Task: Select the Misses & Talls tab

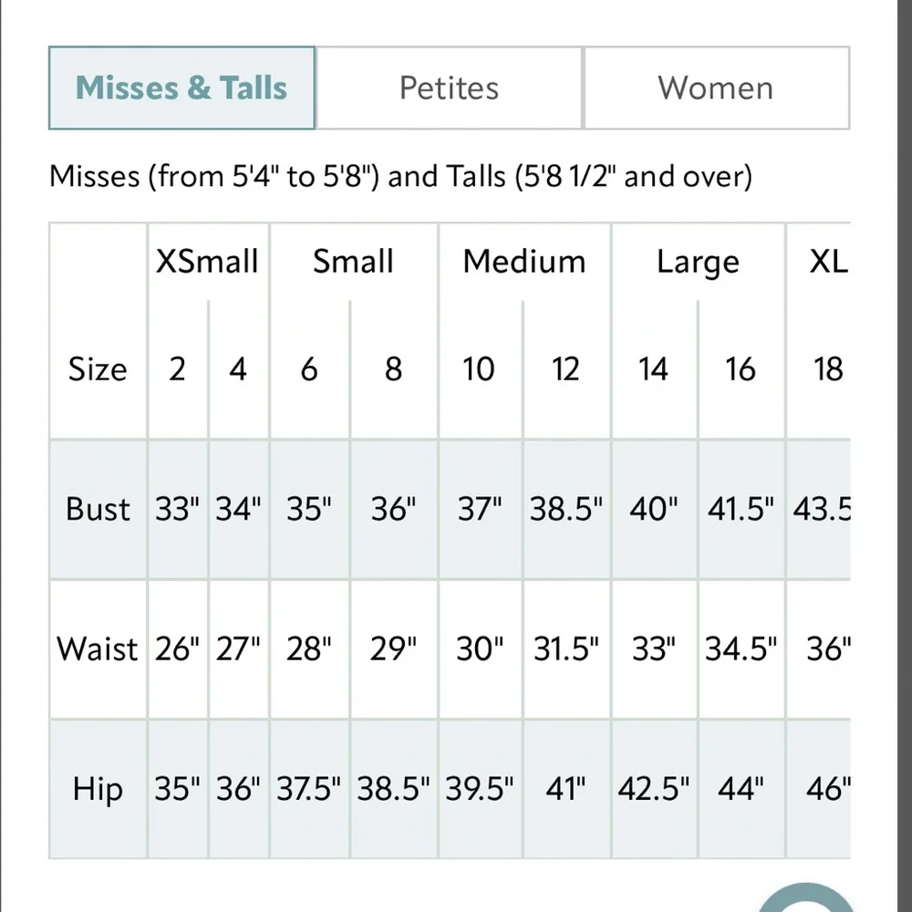Action: (181, 88)
